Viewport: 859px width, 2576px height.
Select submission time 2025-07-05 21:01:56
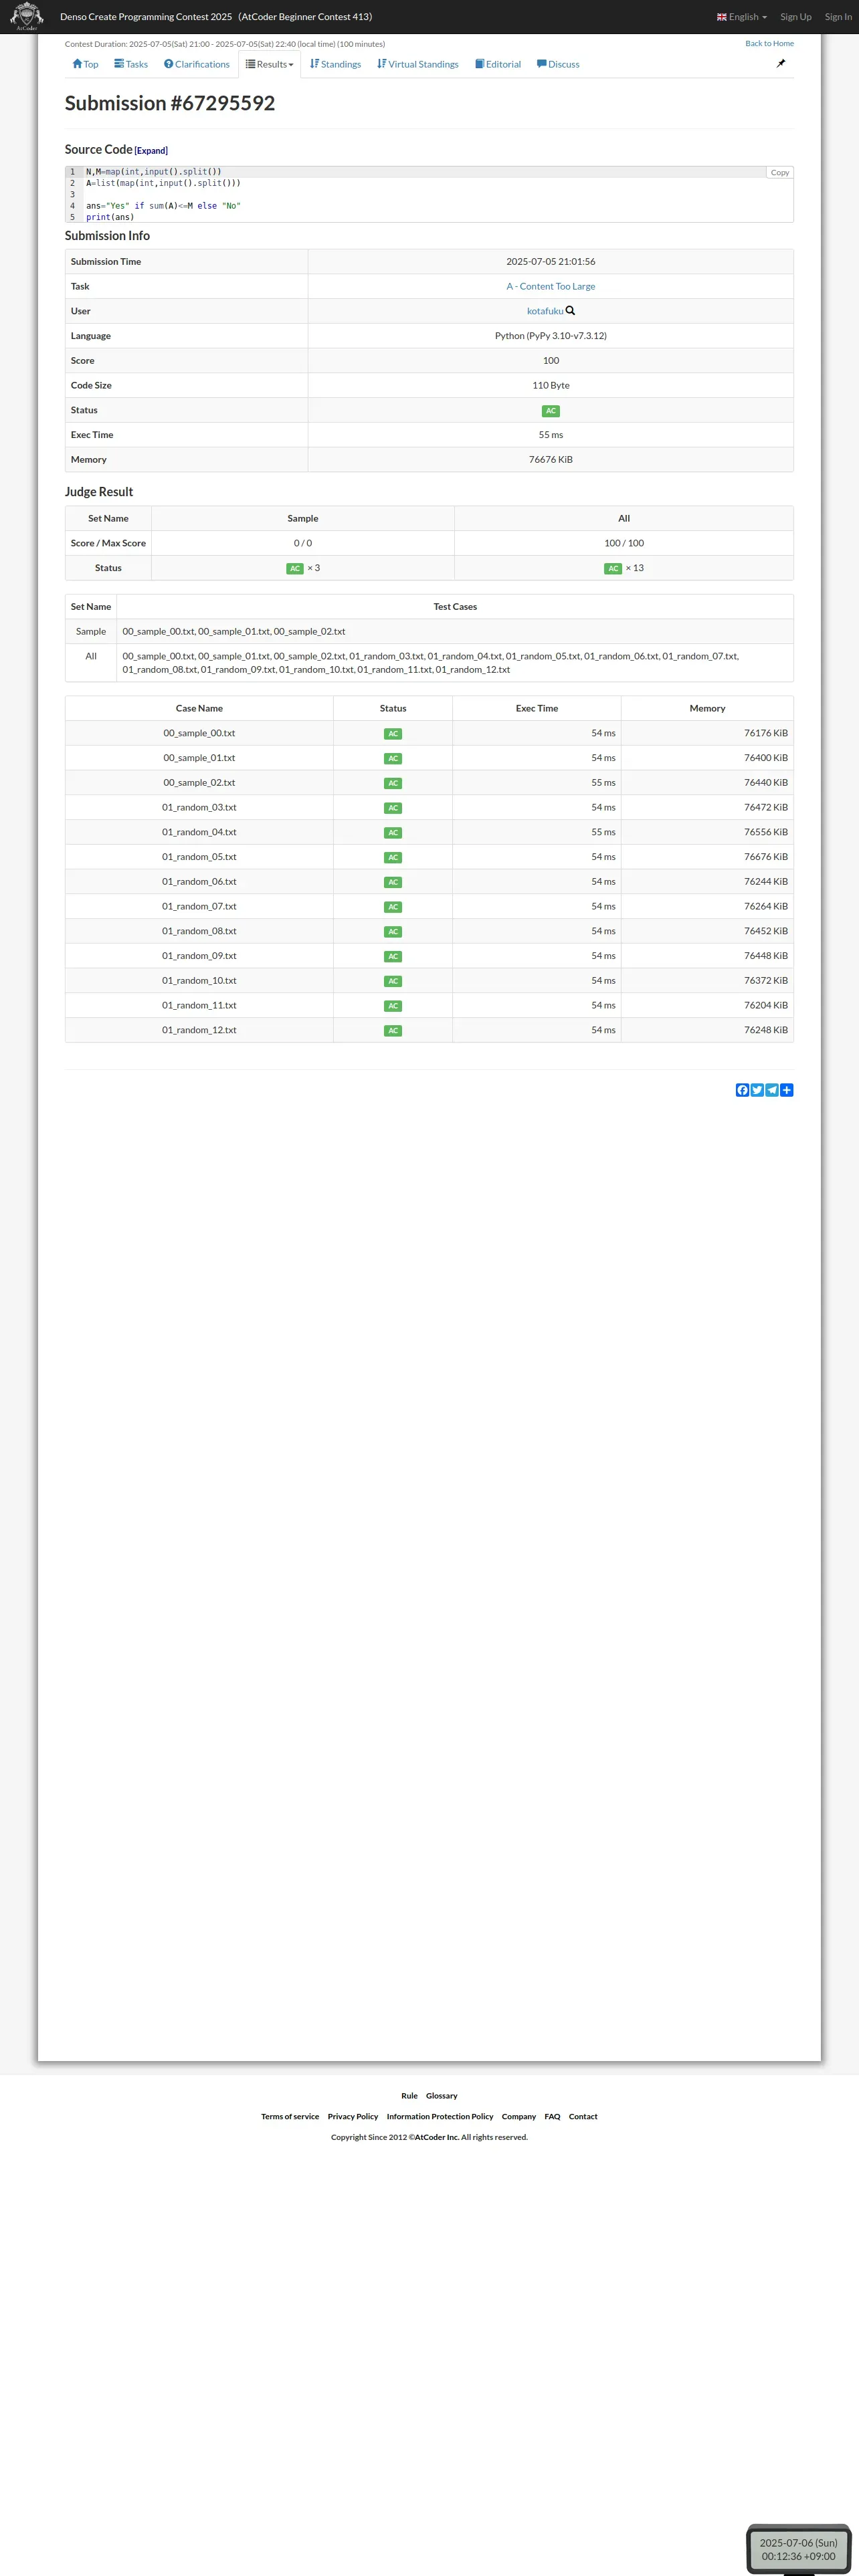tap(551, 261)
